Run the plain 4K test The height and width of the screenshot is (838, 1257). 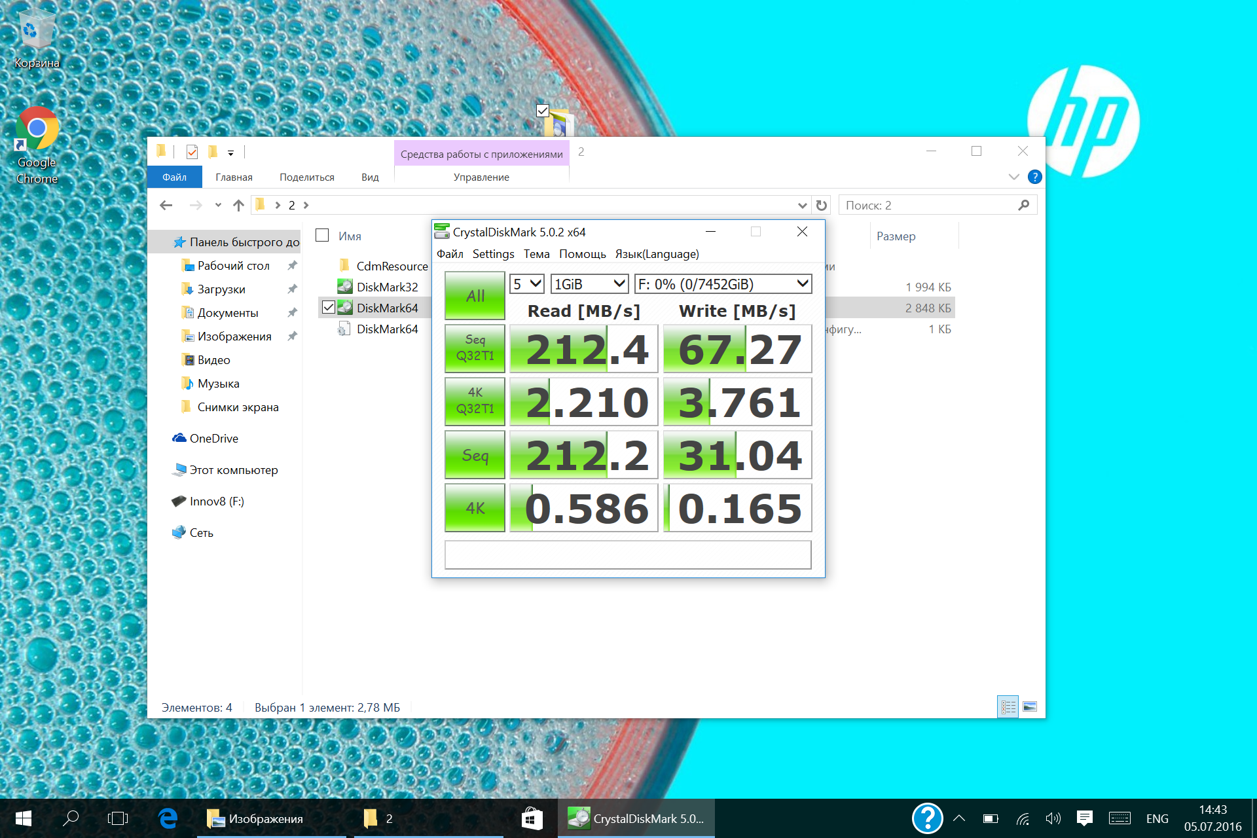click(x=475, y=507)
